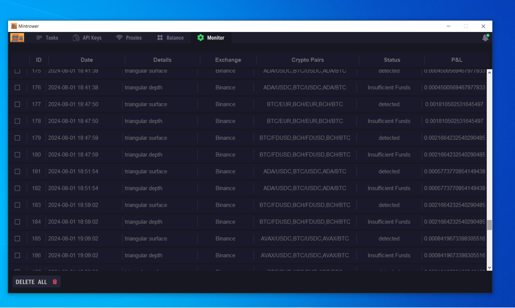Click the vertical scrollbar thumb

(489, 225)
